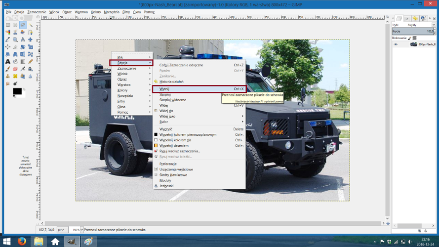Expand Zaznaczenie in the context menu
Screen dimensions: 439x247
pyautogui.click(x=132, y=68)
